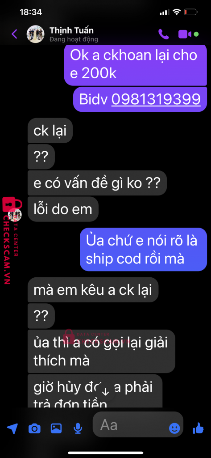Focus the Aa message input field

[138, 424]
